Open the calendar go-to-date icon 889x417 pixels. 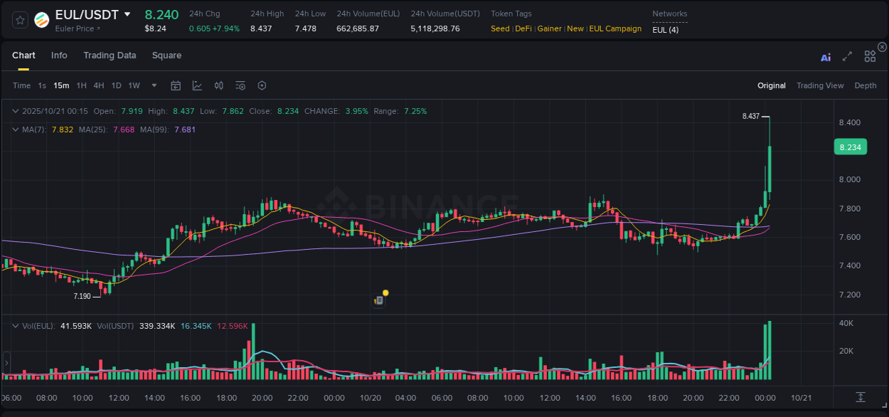[176, 85]
